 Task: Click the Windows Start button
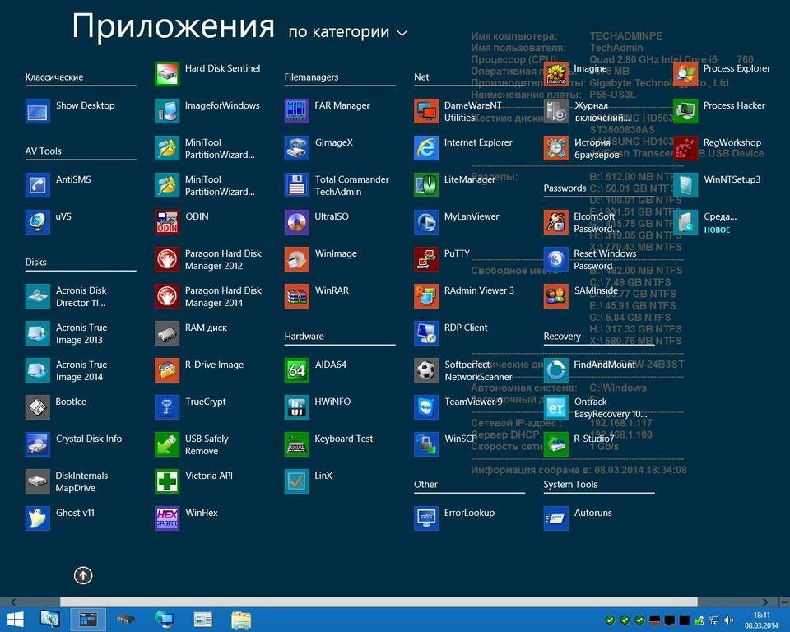(15, 620)
